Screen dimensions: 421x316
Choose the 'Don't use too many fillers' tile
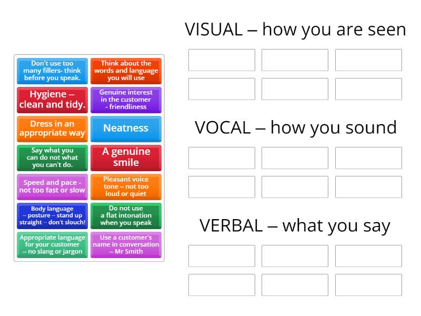(52, 71)
